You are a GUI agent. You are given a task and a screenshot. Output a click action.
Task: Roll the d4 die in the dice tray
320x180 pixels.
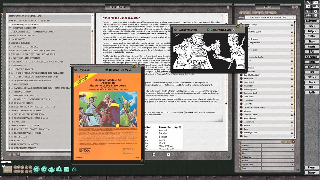coord(74,169)
